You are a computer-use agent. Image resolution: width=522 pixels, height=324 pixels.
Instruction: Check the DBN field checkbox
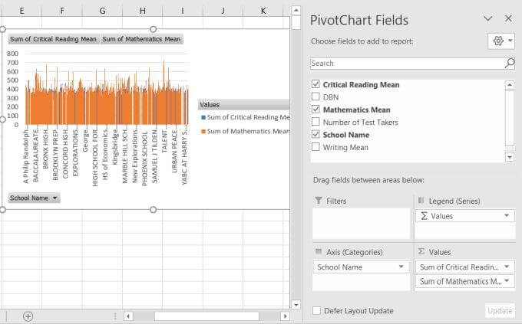click(x=316, y=97)
